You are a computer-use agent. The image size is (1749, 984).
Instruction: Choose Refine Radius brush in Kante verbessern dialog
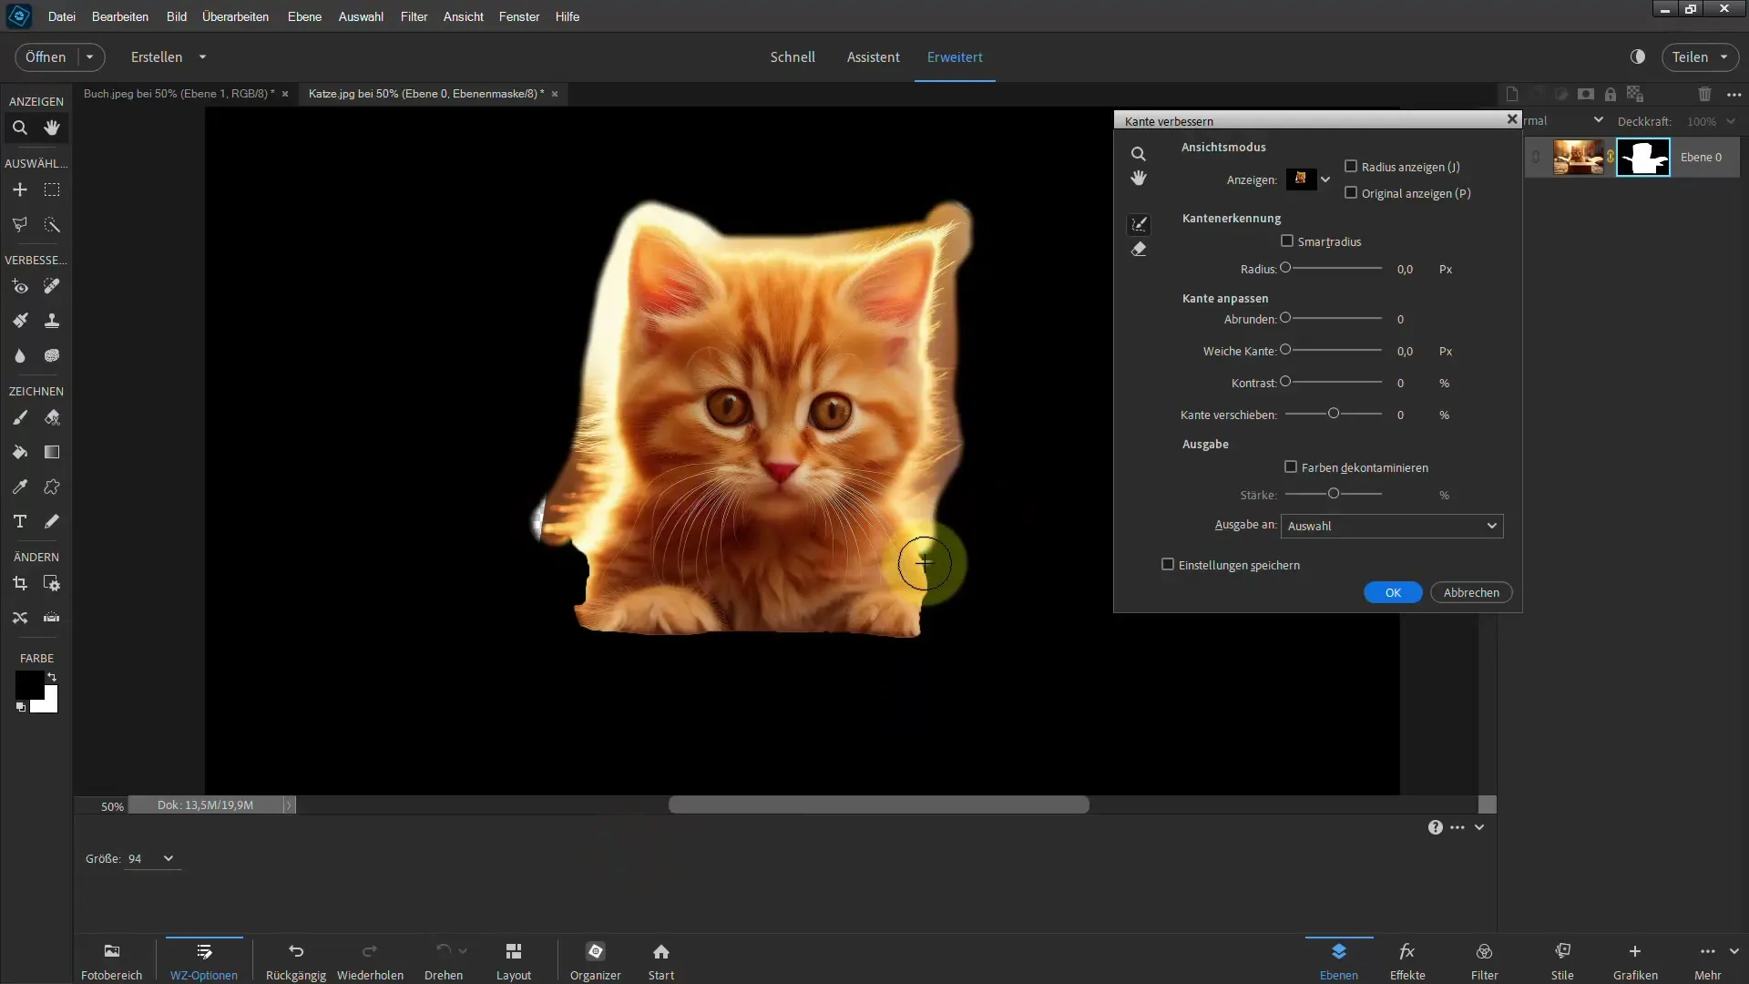pos(1139,224)
